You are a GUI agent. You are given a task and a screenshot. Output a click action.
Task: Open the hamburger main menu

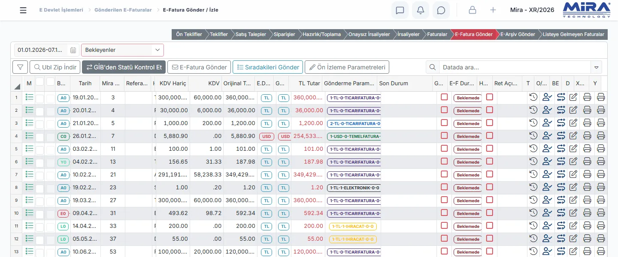click(23, 10)
